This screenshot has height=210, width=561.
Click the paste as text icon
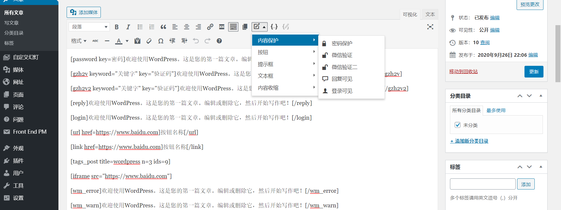[x=137, y=41]
